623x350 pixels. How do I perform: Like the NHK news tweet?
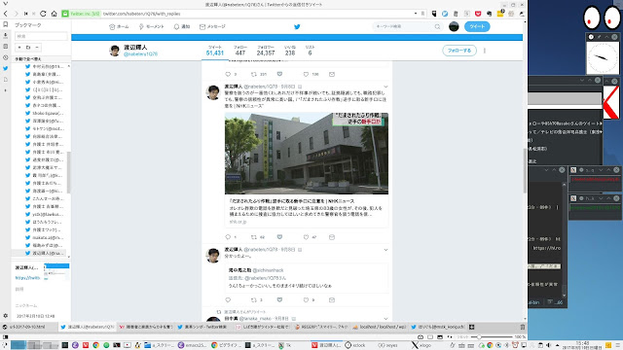(306, 237)
